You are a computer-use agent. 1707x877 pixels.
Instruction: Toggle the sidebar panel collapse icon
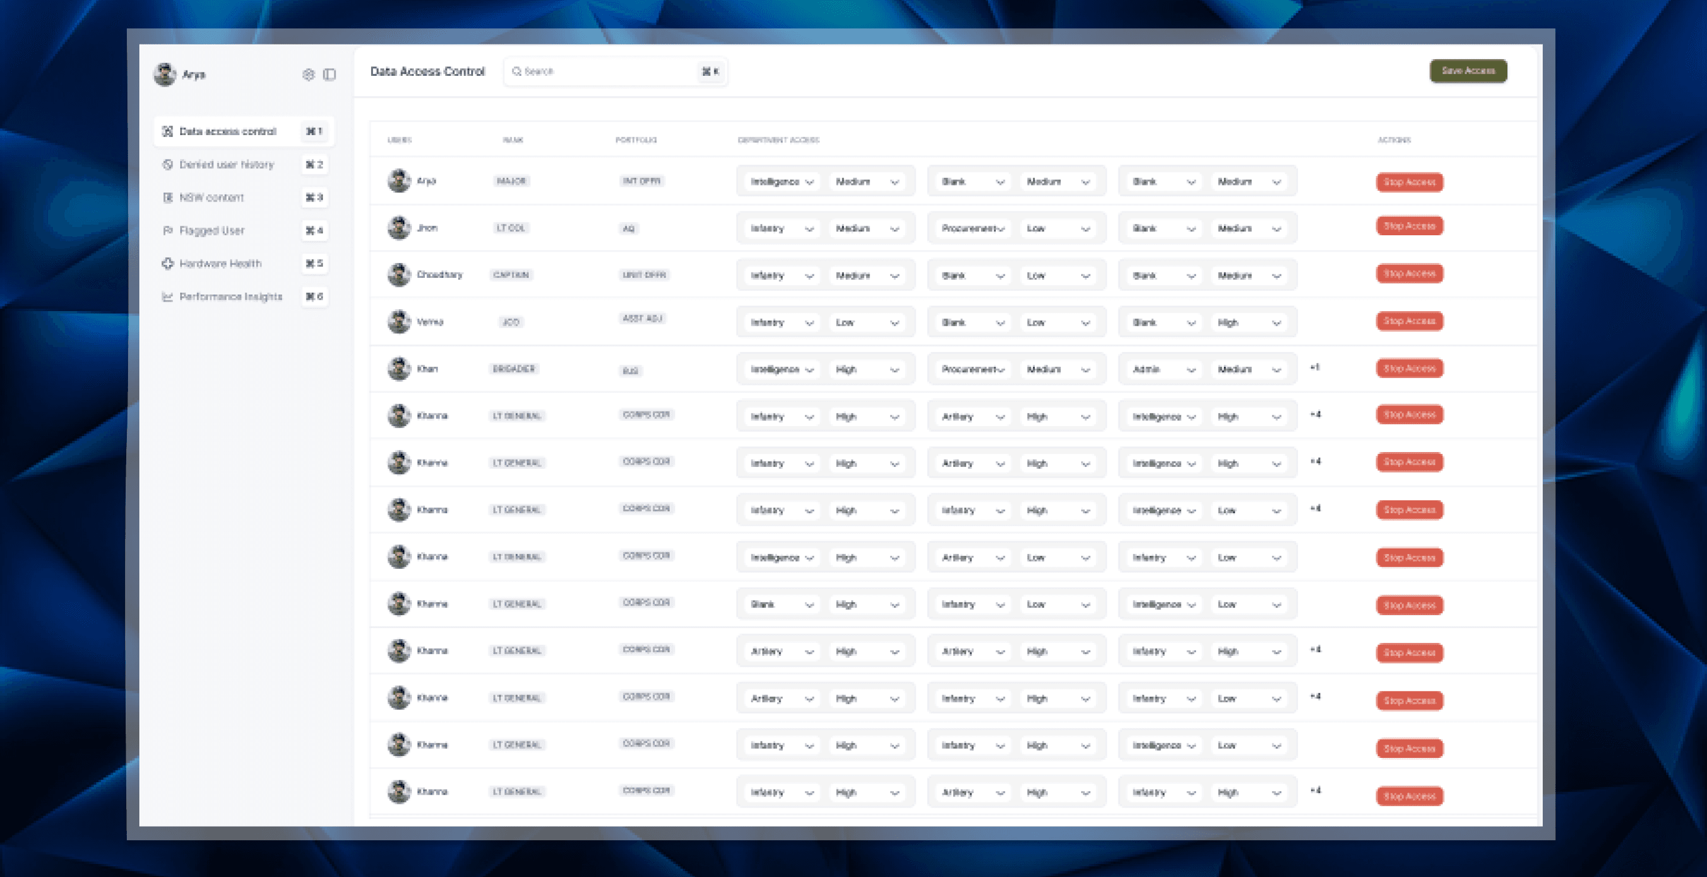(x=330, y=74)
